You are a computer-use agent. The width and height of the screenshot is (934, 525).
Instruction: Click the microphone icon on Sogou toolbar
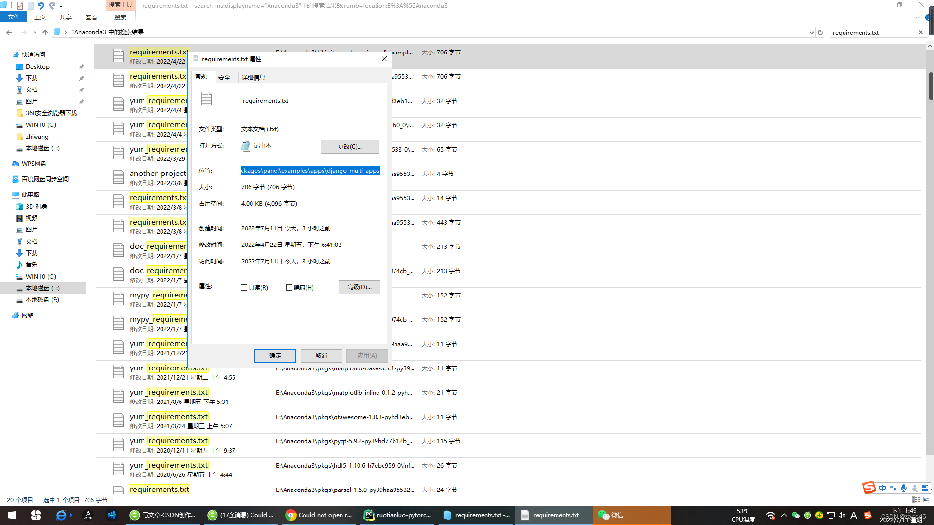(904, 488)
